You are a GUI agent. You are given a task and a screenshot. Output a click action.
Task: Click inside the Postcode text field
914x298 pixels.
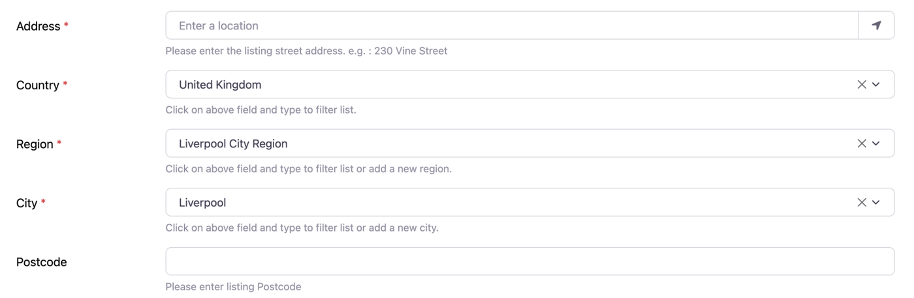coord(529,261)
